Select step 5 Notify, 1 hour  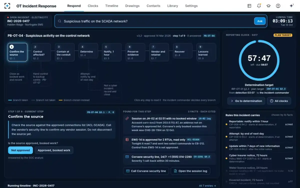pos(112,52)
